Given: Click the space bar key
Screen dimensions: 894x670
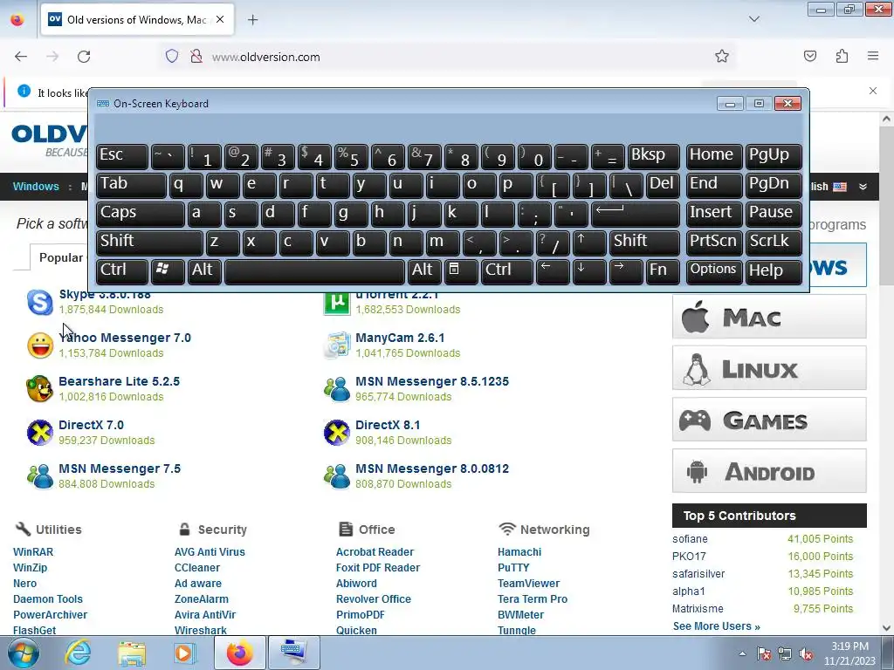Looking at the screenshot, I should pos(314,270).
